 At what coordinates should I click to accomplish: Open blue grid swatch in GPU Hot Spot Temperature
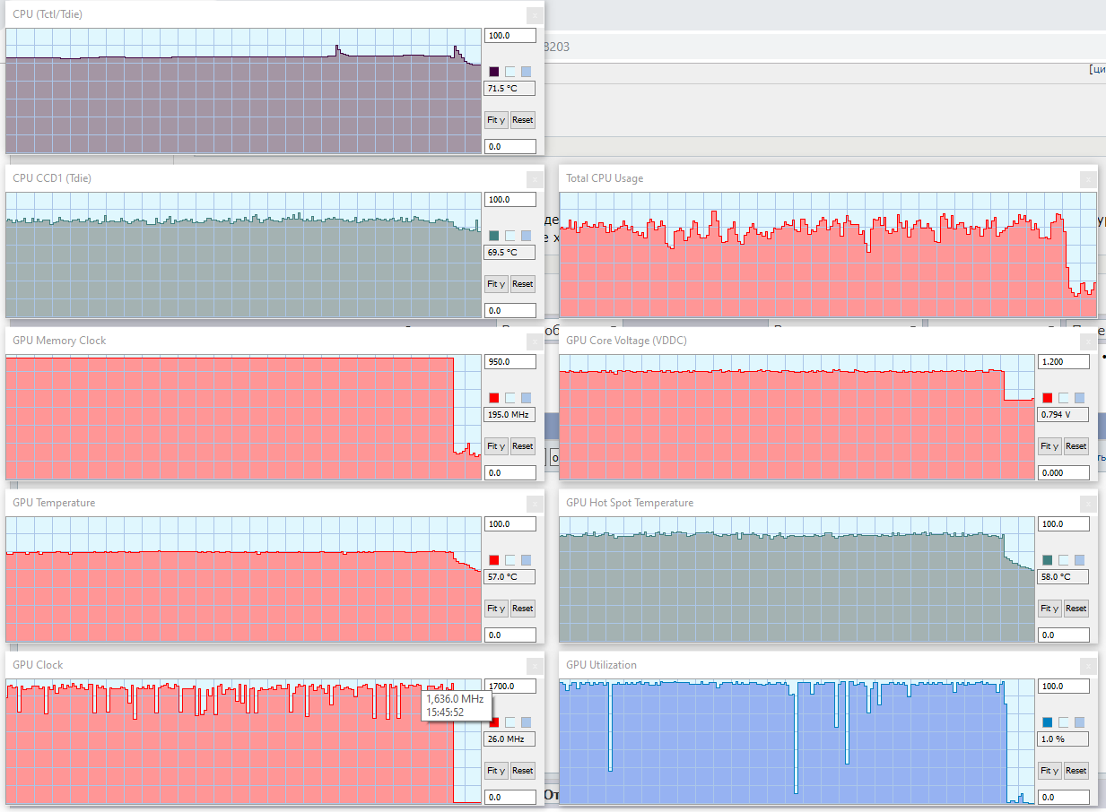[1079, 560]
